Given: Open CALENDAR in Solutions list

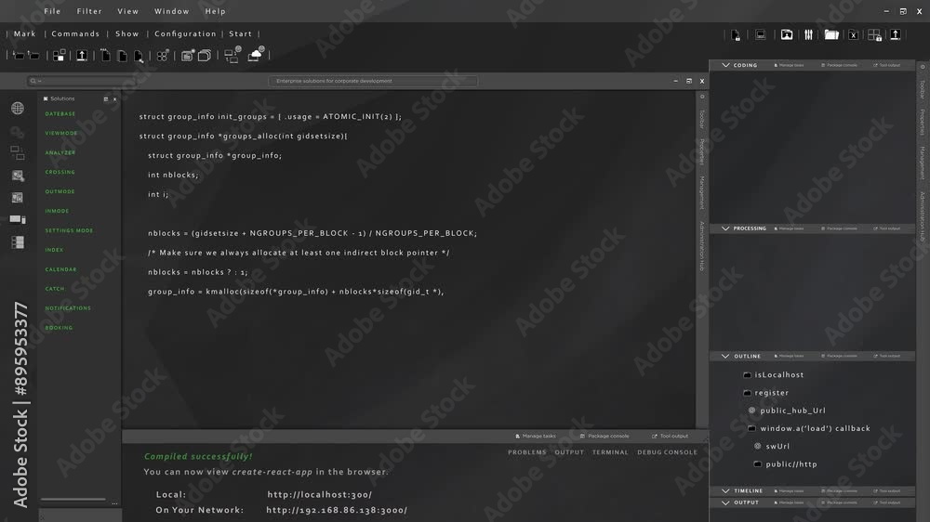Looking at the screenshot, I should (x=60, y=269).
